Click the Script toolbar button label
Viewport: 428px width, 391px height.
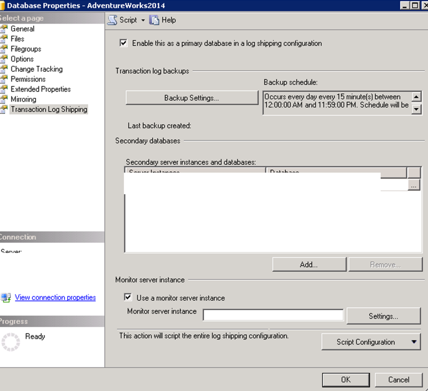[128, 20]
